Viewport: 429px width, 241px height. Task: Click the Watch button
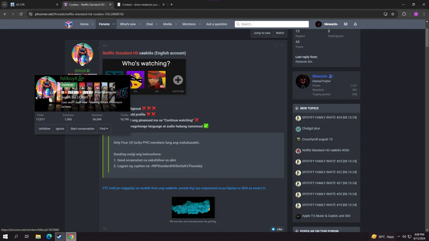click(280, 33)
